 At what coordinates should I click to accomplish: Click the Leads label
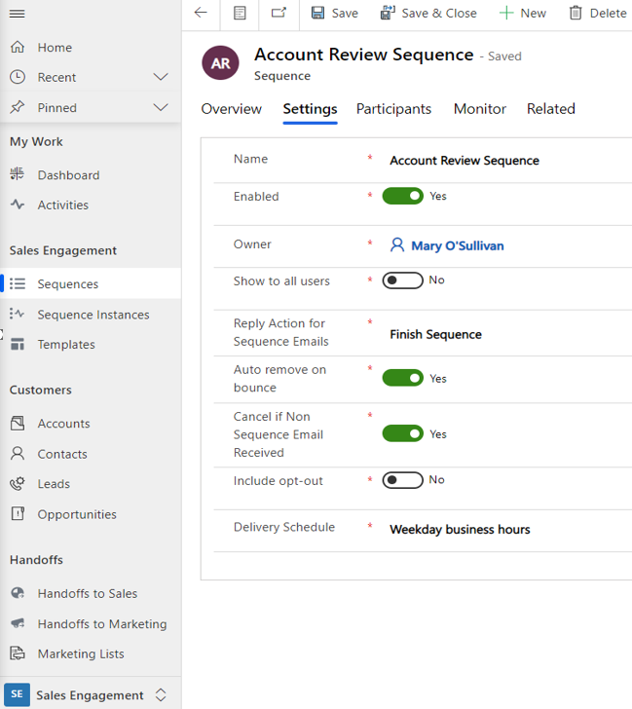tap(54, 484)
